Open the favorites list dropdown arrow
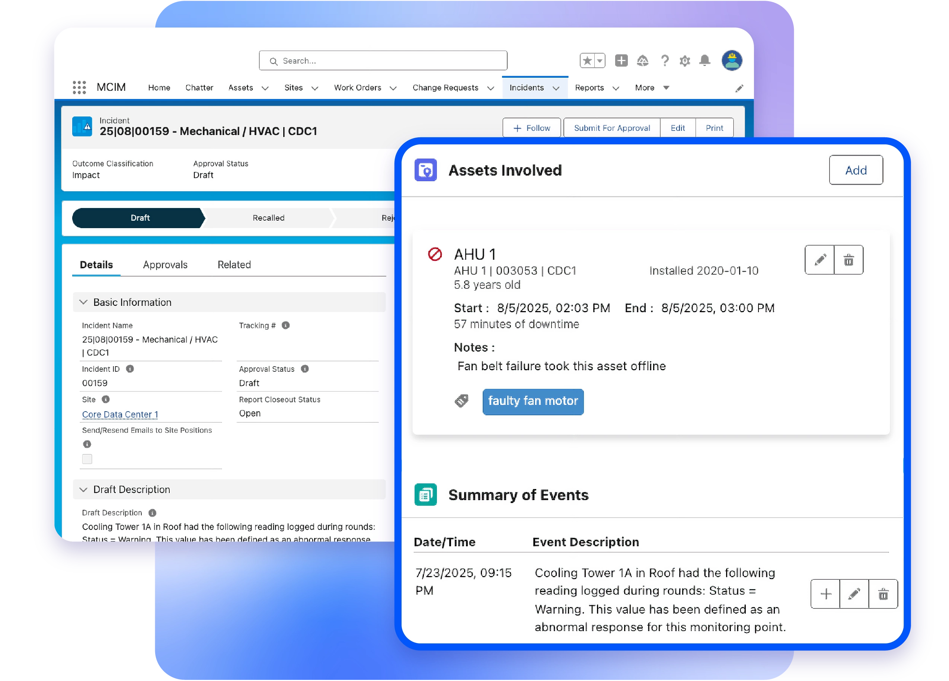Image resolution: width=949 pixels, height=681 pixels. pyautogui.click(x=600, y=61)
